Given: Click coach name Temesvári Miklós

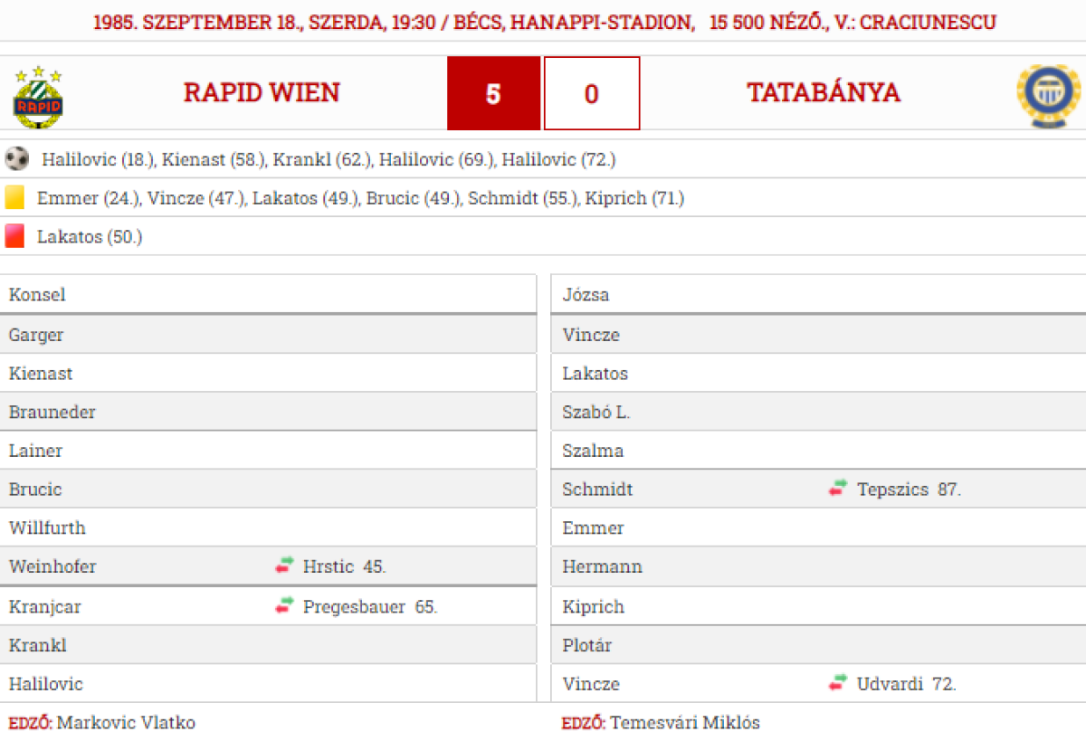Looking at the screenshot, I should click(684, 722).
